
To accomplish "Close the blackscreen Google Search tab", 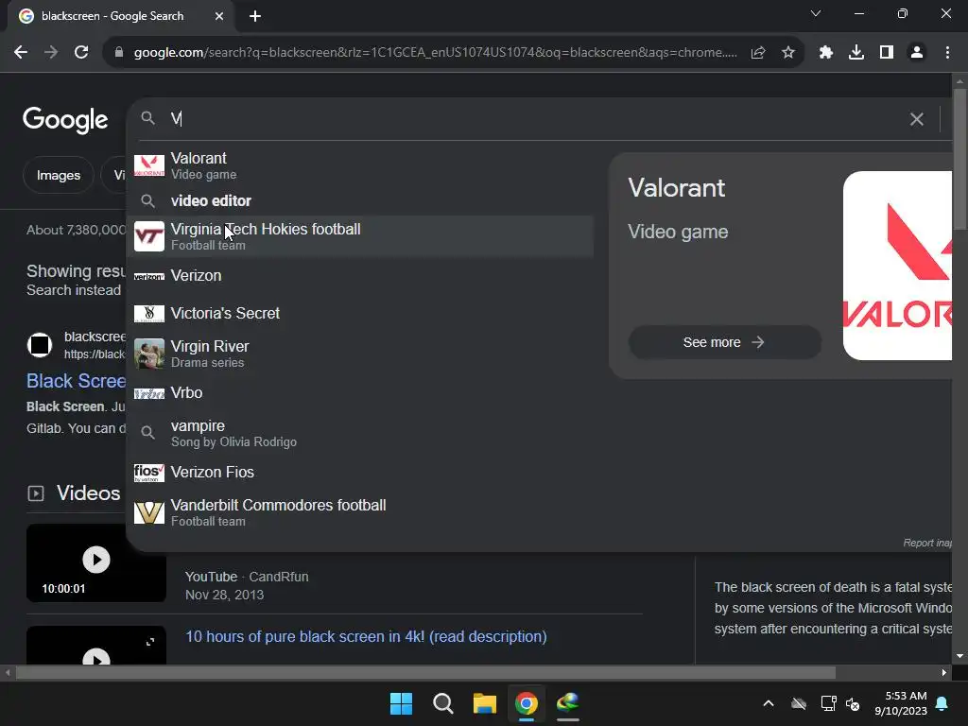I will [x=219, y=16].
